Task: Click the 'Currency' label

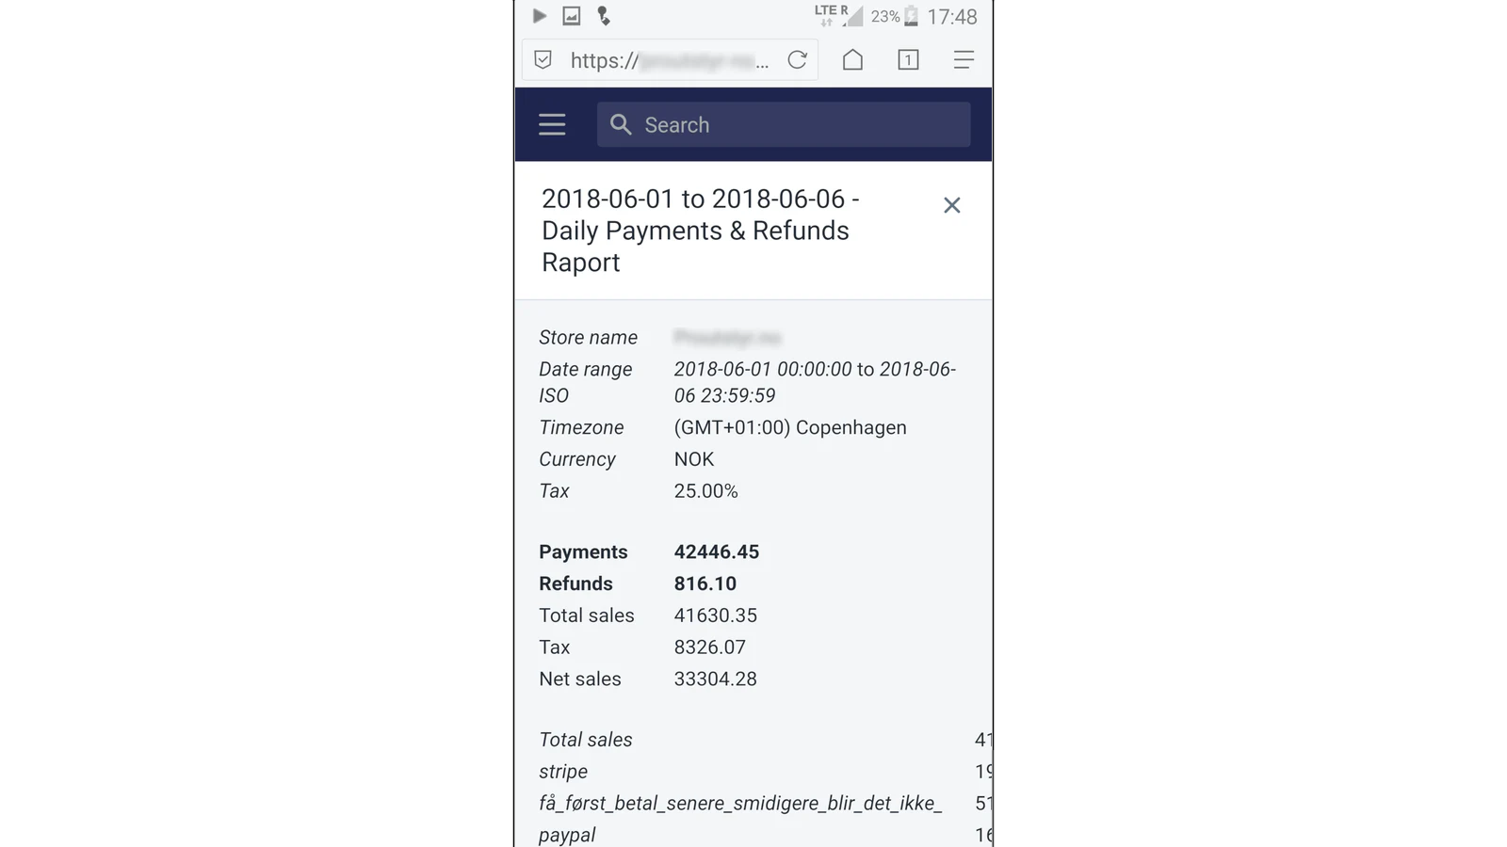Action: tap(576, 459)
